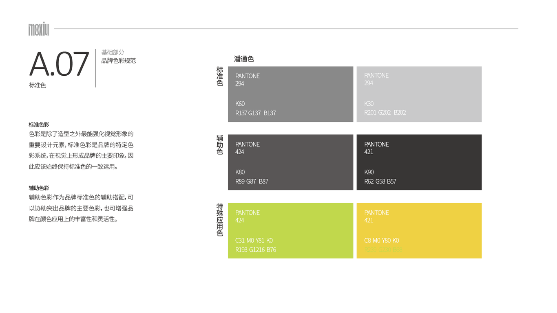Click the vertical 特殊应用色 row label

click(220, 220)
